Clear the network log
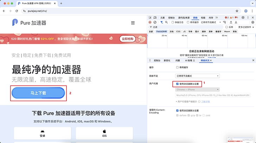This screenshot has height=143, width=256. (155, 22)
